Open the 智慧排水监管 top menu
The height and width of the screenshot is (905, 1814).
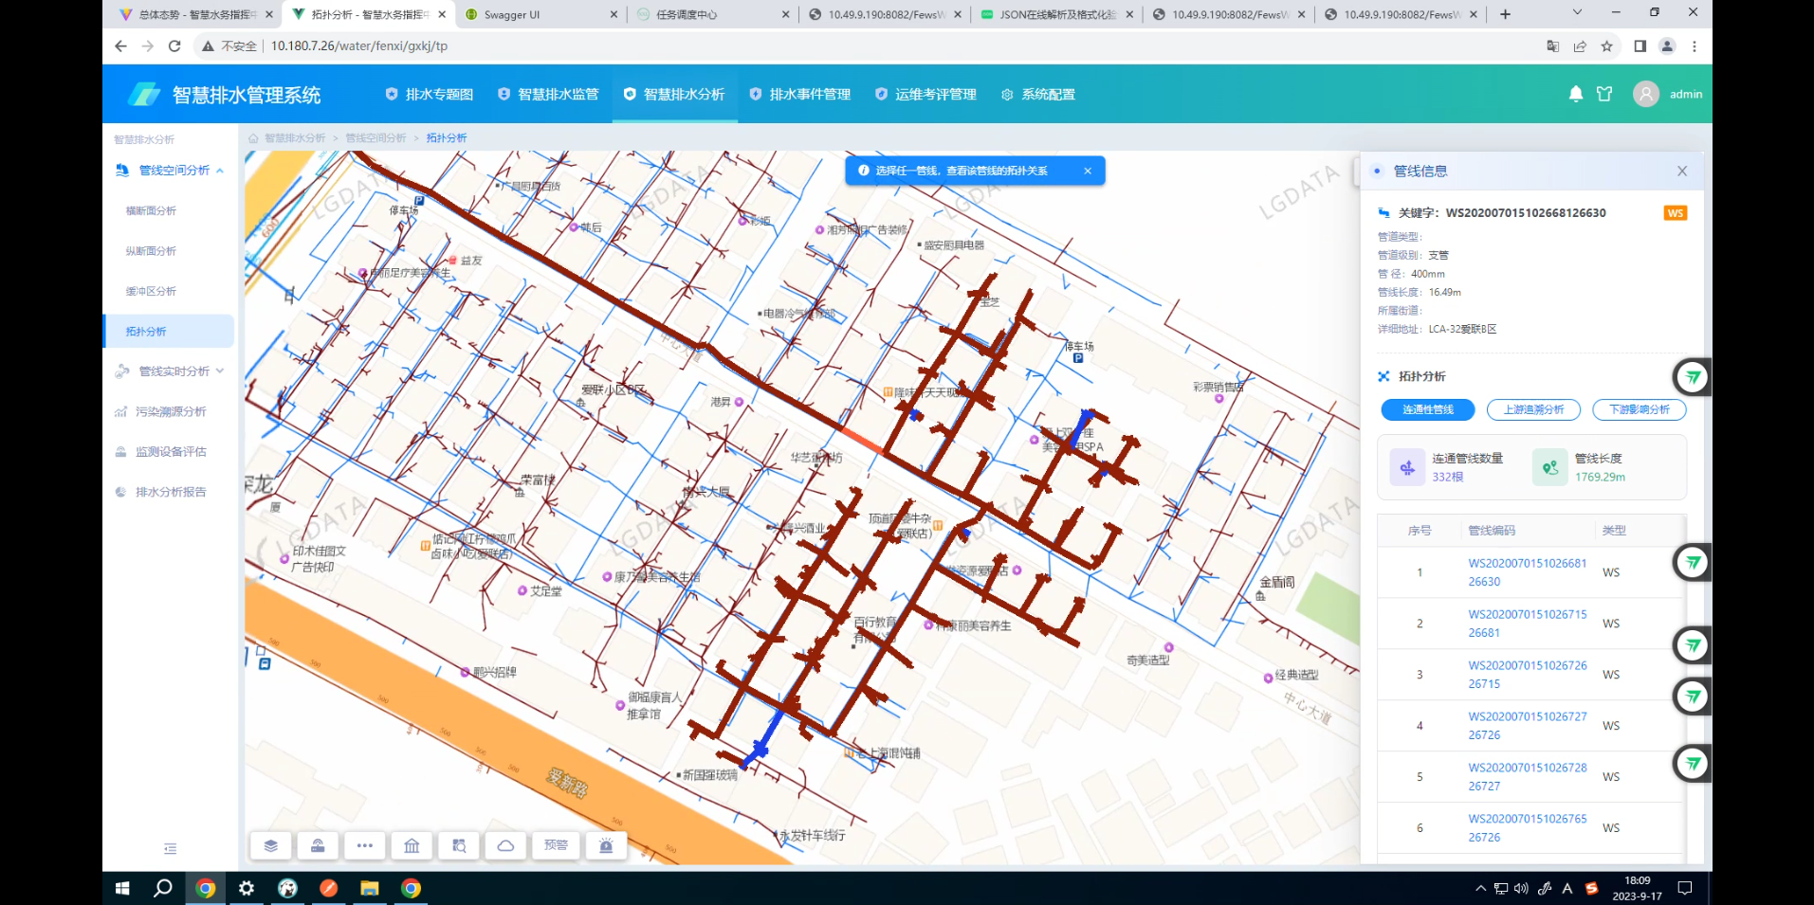point(548,94)
